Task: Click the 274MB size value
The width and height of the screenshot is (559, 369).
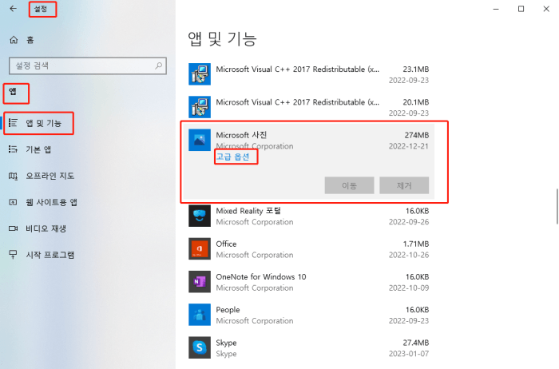Action: point(416,135)
